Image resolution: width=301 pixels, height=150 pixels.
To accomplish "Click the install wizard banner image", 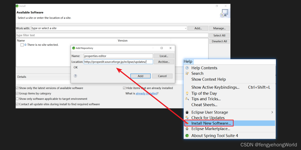I will [x=224, y=13].
